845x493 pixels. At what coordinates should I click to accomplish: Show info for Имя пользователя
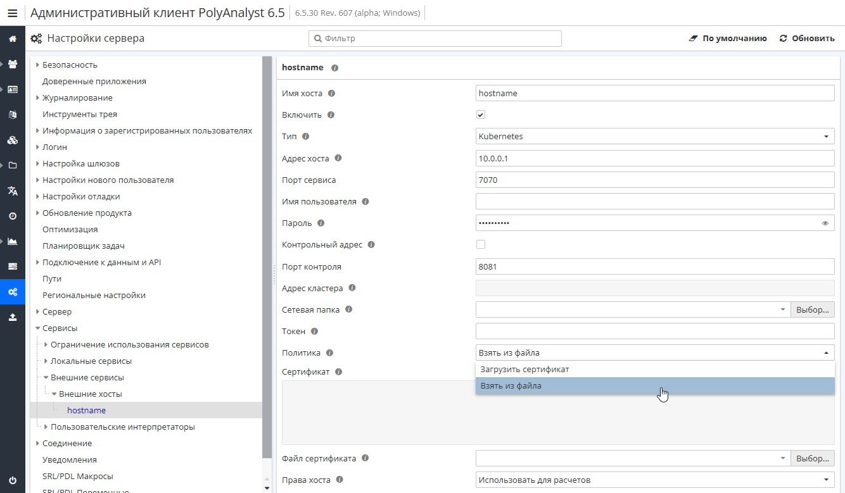pos(365,202)
